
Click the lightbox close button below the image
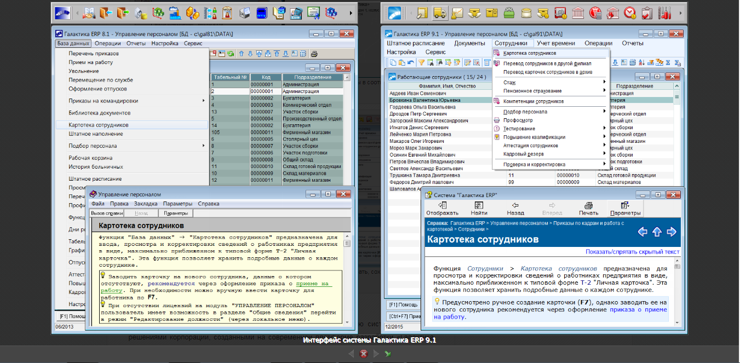tap(363, 354)
